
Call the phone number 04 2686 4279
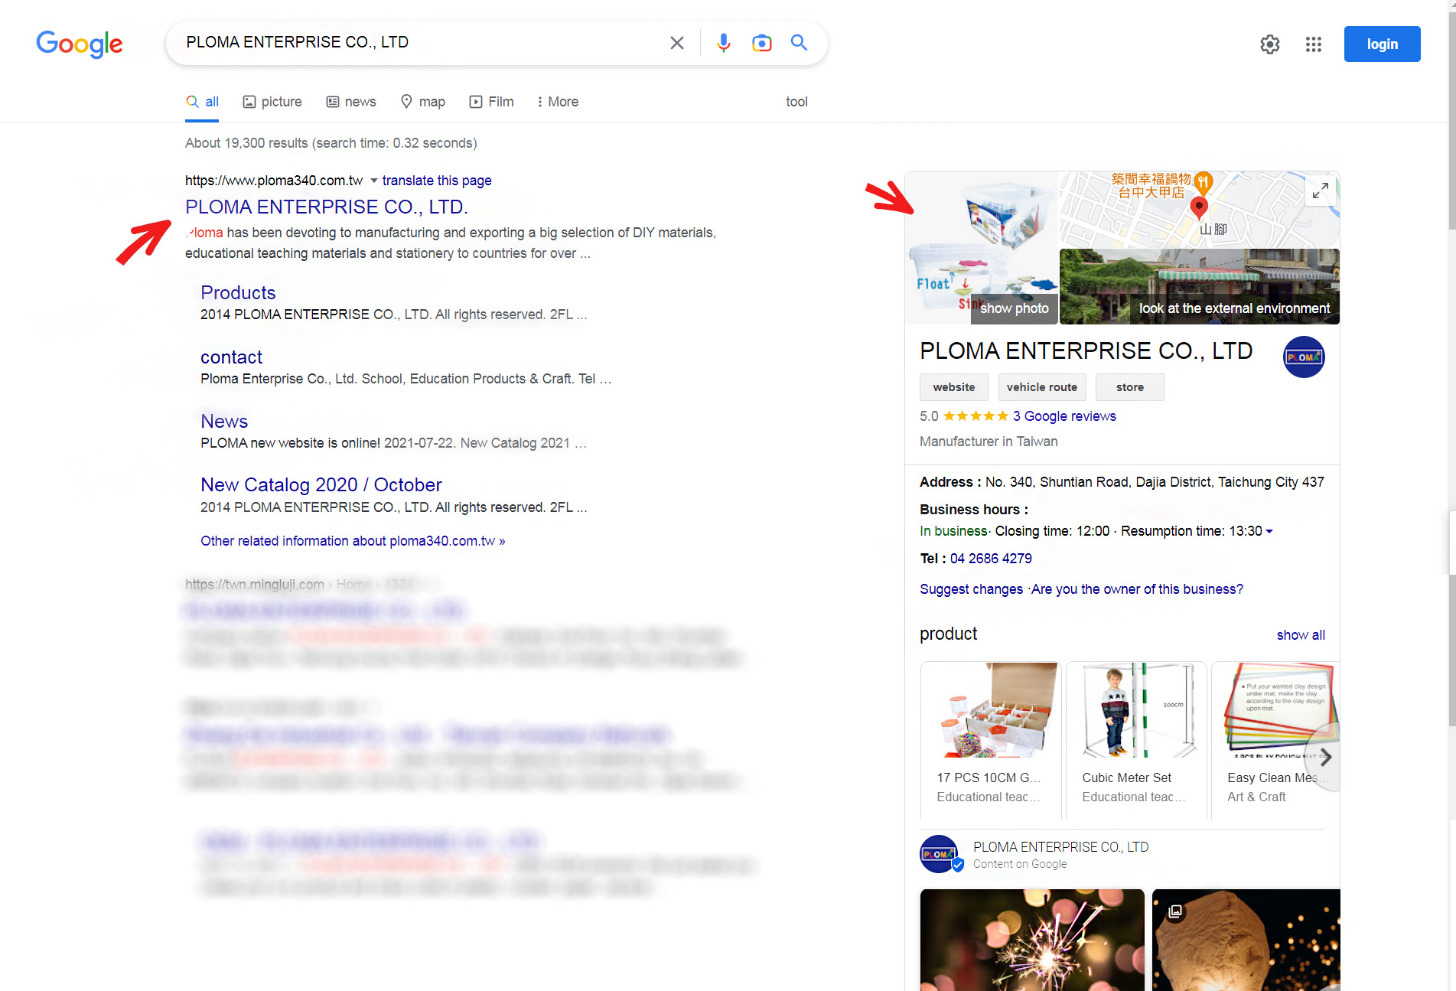[991, 559]
